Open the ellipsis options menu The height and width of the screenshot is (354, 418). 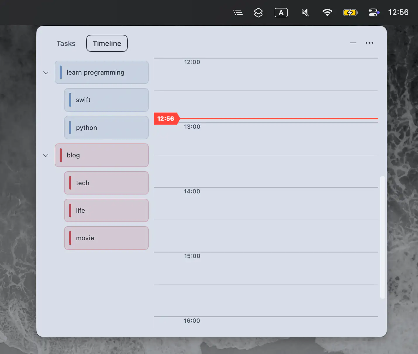click(369, 43)
